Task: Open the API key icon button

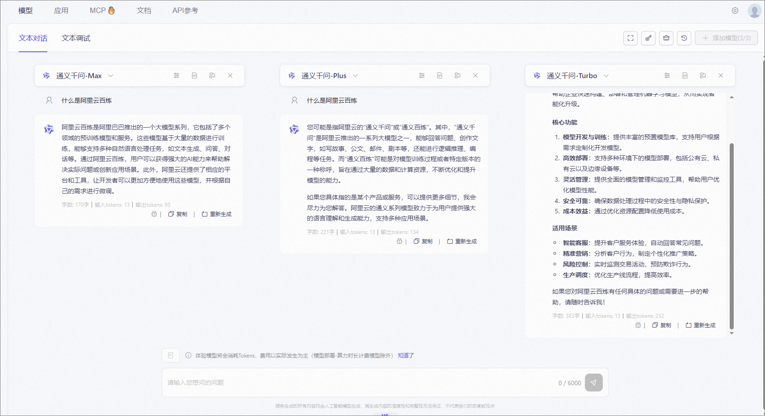Action: point(648,38)
